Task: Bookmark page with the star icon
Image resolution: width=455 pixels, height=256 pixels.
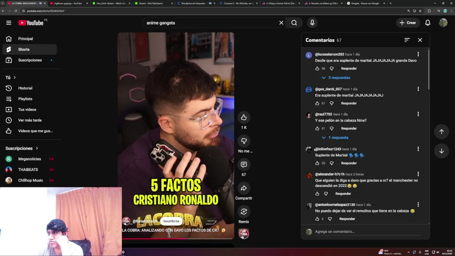Action: (420, 11)
